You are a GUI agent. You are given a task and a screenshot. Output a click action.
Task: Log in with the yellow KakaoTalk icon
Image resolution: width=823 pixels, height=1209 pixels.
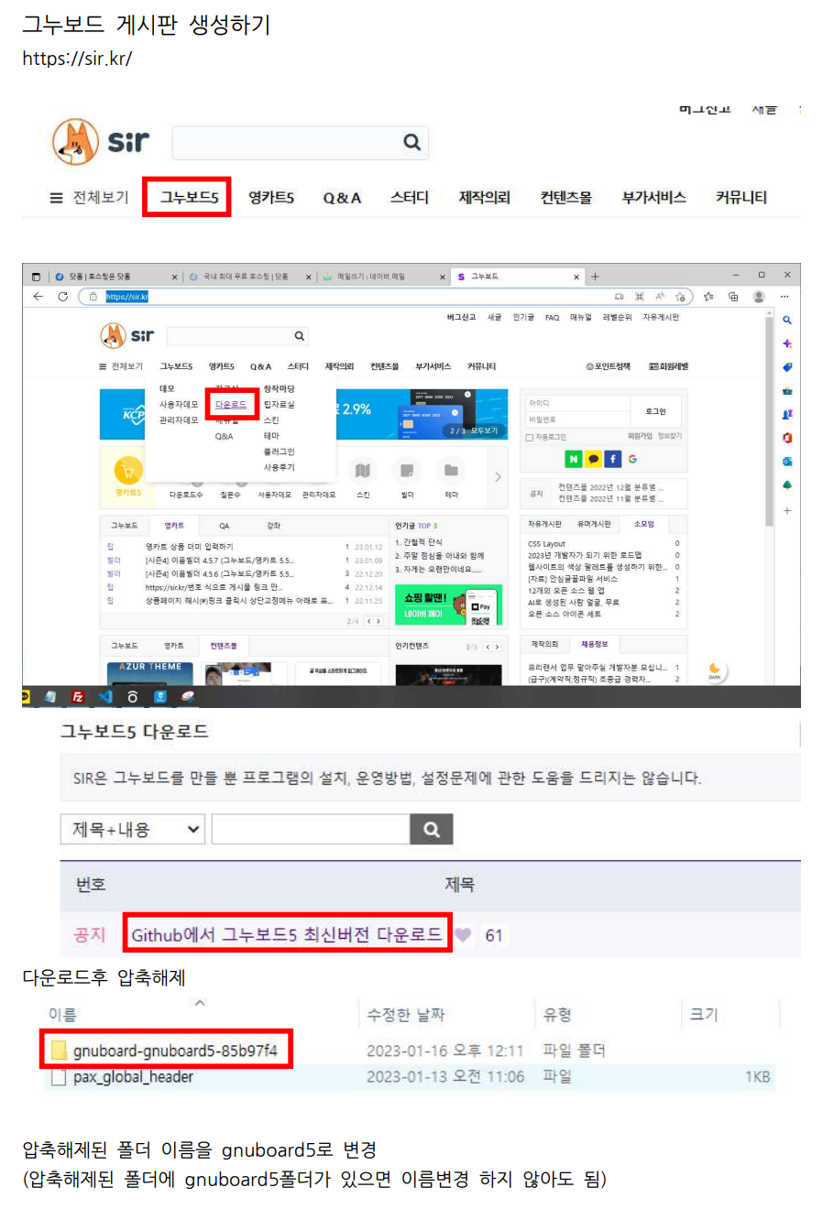point(593,459)
